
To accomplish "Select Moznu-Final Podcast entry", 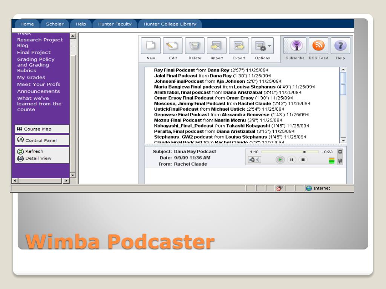I will tap(218, 120).
